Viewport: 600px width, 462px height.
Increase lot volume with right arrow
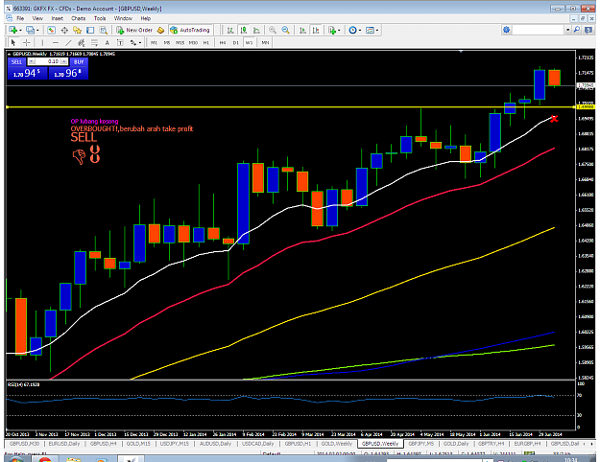pyautogui.click(x=64, y=61)
